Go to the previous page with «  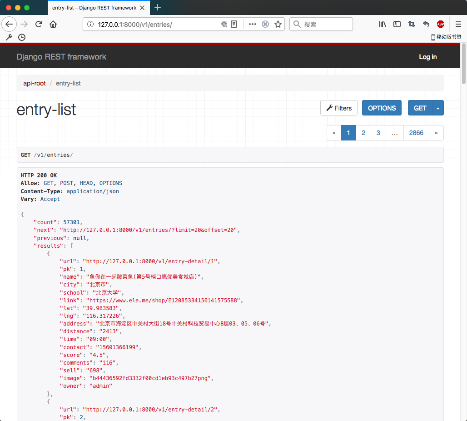[x=334, y=133]
